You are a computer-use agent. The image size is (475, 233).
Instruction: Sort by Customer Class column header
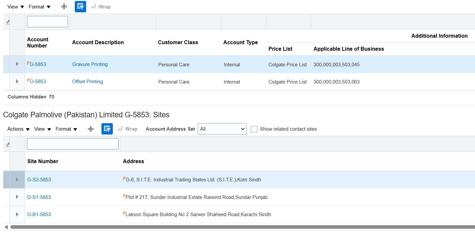pyautogui.click(x=178, y=42)
